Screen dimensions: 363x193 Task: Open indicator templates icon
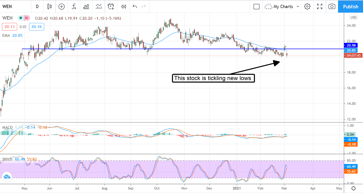tap(98, 7)
